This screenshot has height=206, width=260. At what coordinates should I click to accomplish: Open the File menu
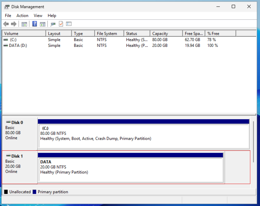[x=8, y=16]
